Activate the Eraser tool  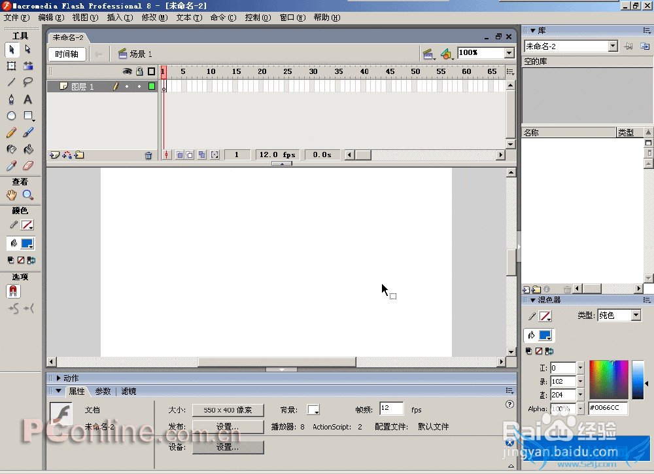pos(28,166)
